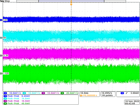Select channel 3 badge in scale readout
The image size is (140, 105).
pyautogui.click(x=43, y=93)
